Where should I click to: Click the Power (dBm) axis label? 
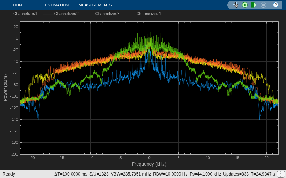click(x=5, y=88)
